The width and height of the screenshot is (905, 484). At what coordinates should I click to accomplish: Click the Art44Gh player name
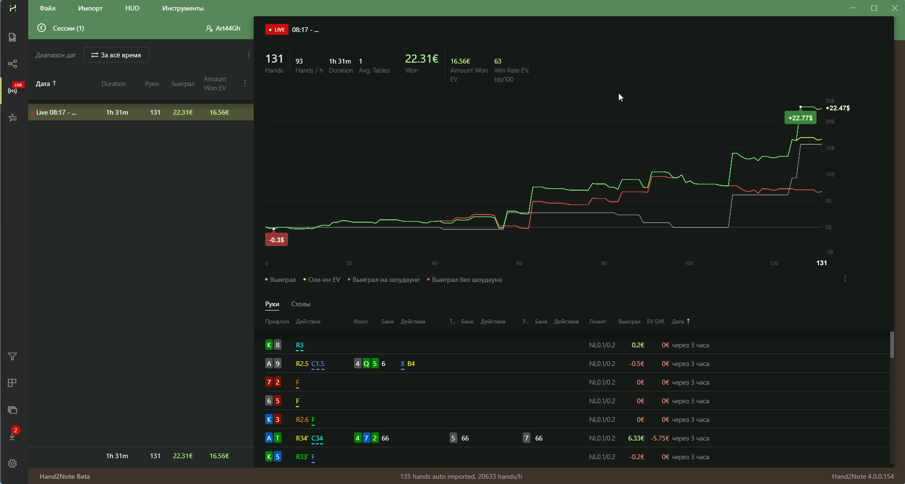point(228,28)
